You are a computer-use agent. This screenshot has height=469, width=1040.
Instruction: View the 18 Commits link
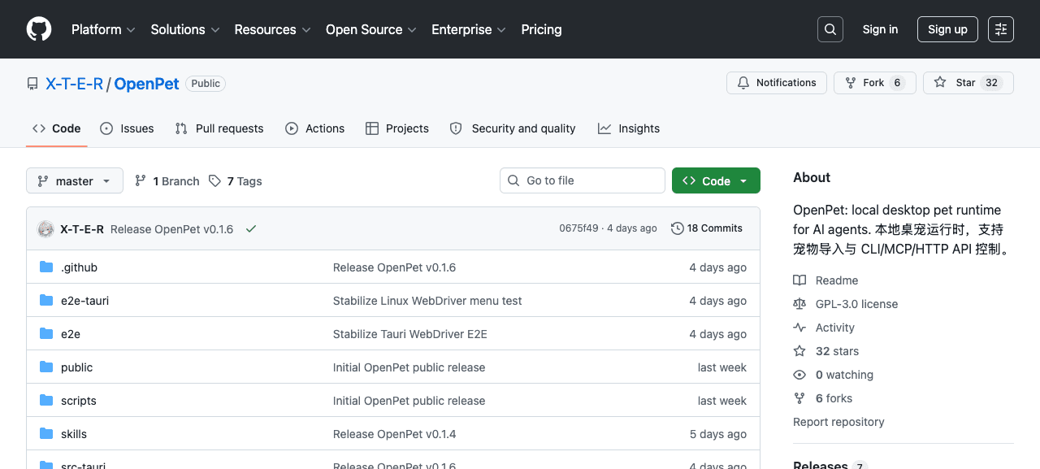(x=707, y=228)
